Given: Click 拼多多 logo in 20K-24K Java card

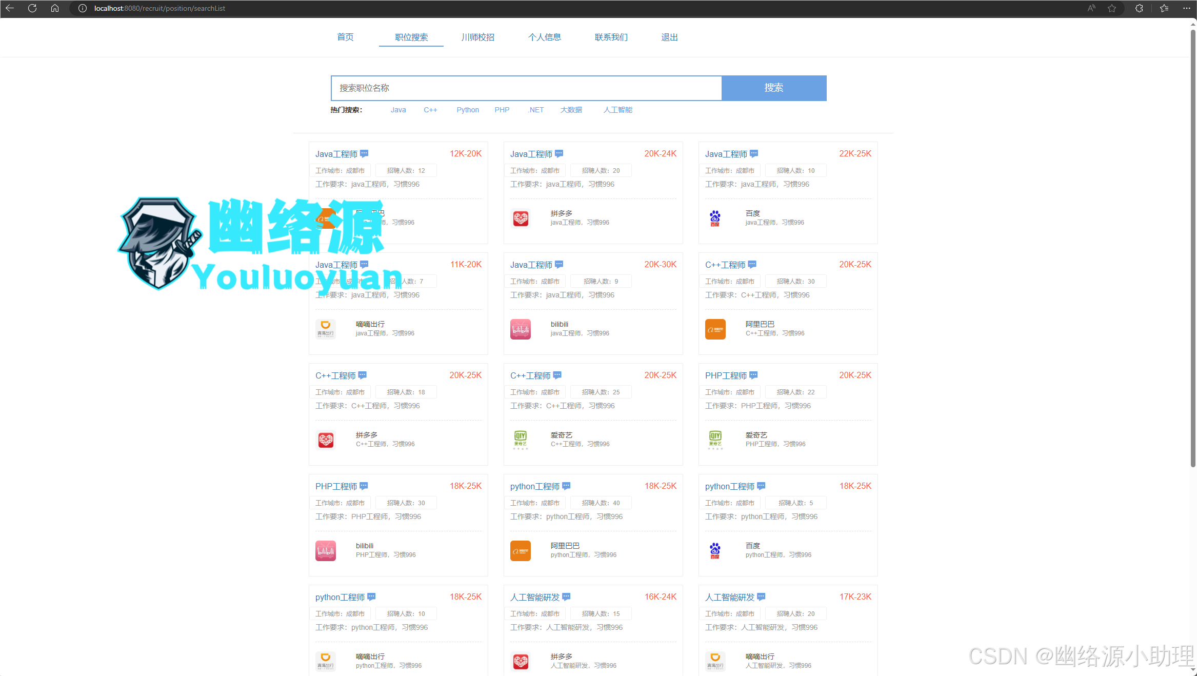Looking at the screenshot, I should tap(521, 218).
